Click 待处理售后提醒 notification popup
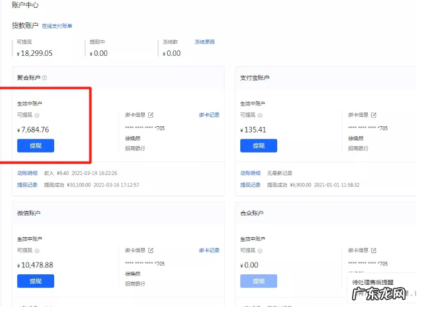427x310 pixels. click(382, 288)
